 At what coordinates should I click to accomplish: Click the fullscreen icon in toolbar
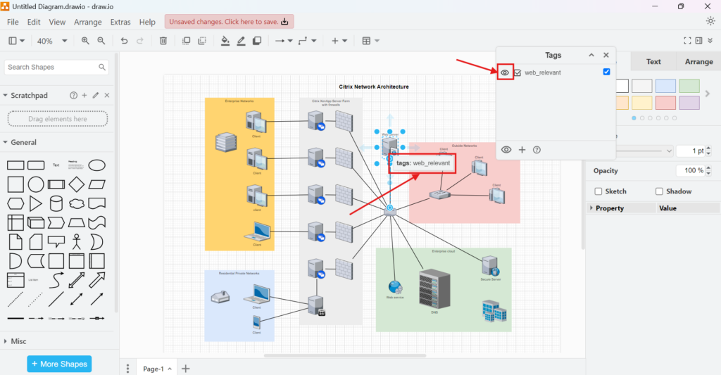[688, 41]
